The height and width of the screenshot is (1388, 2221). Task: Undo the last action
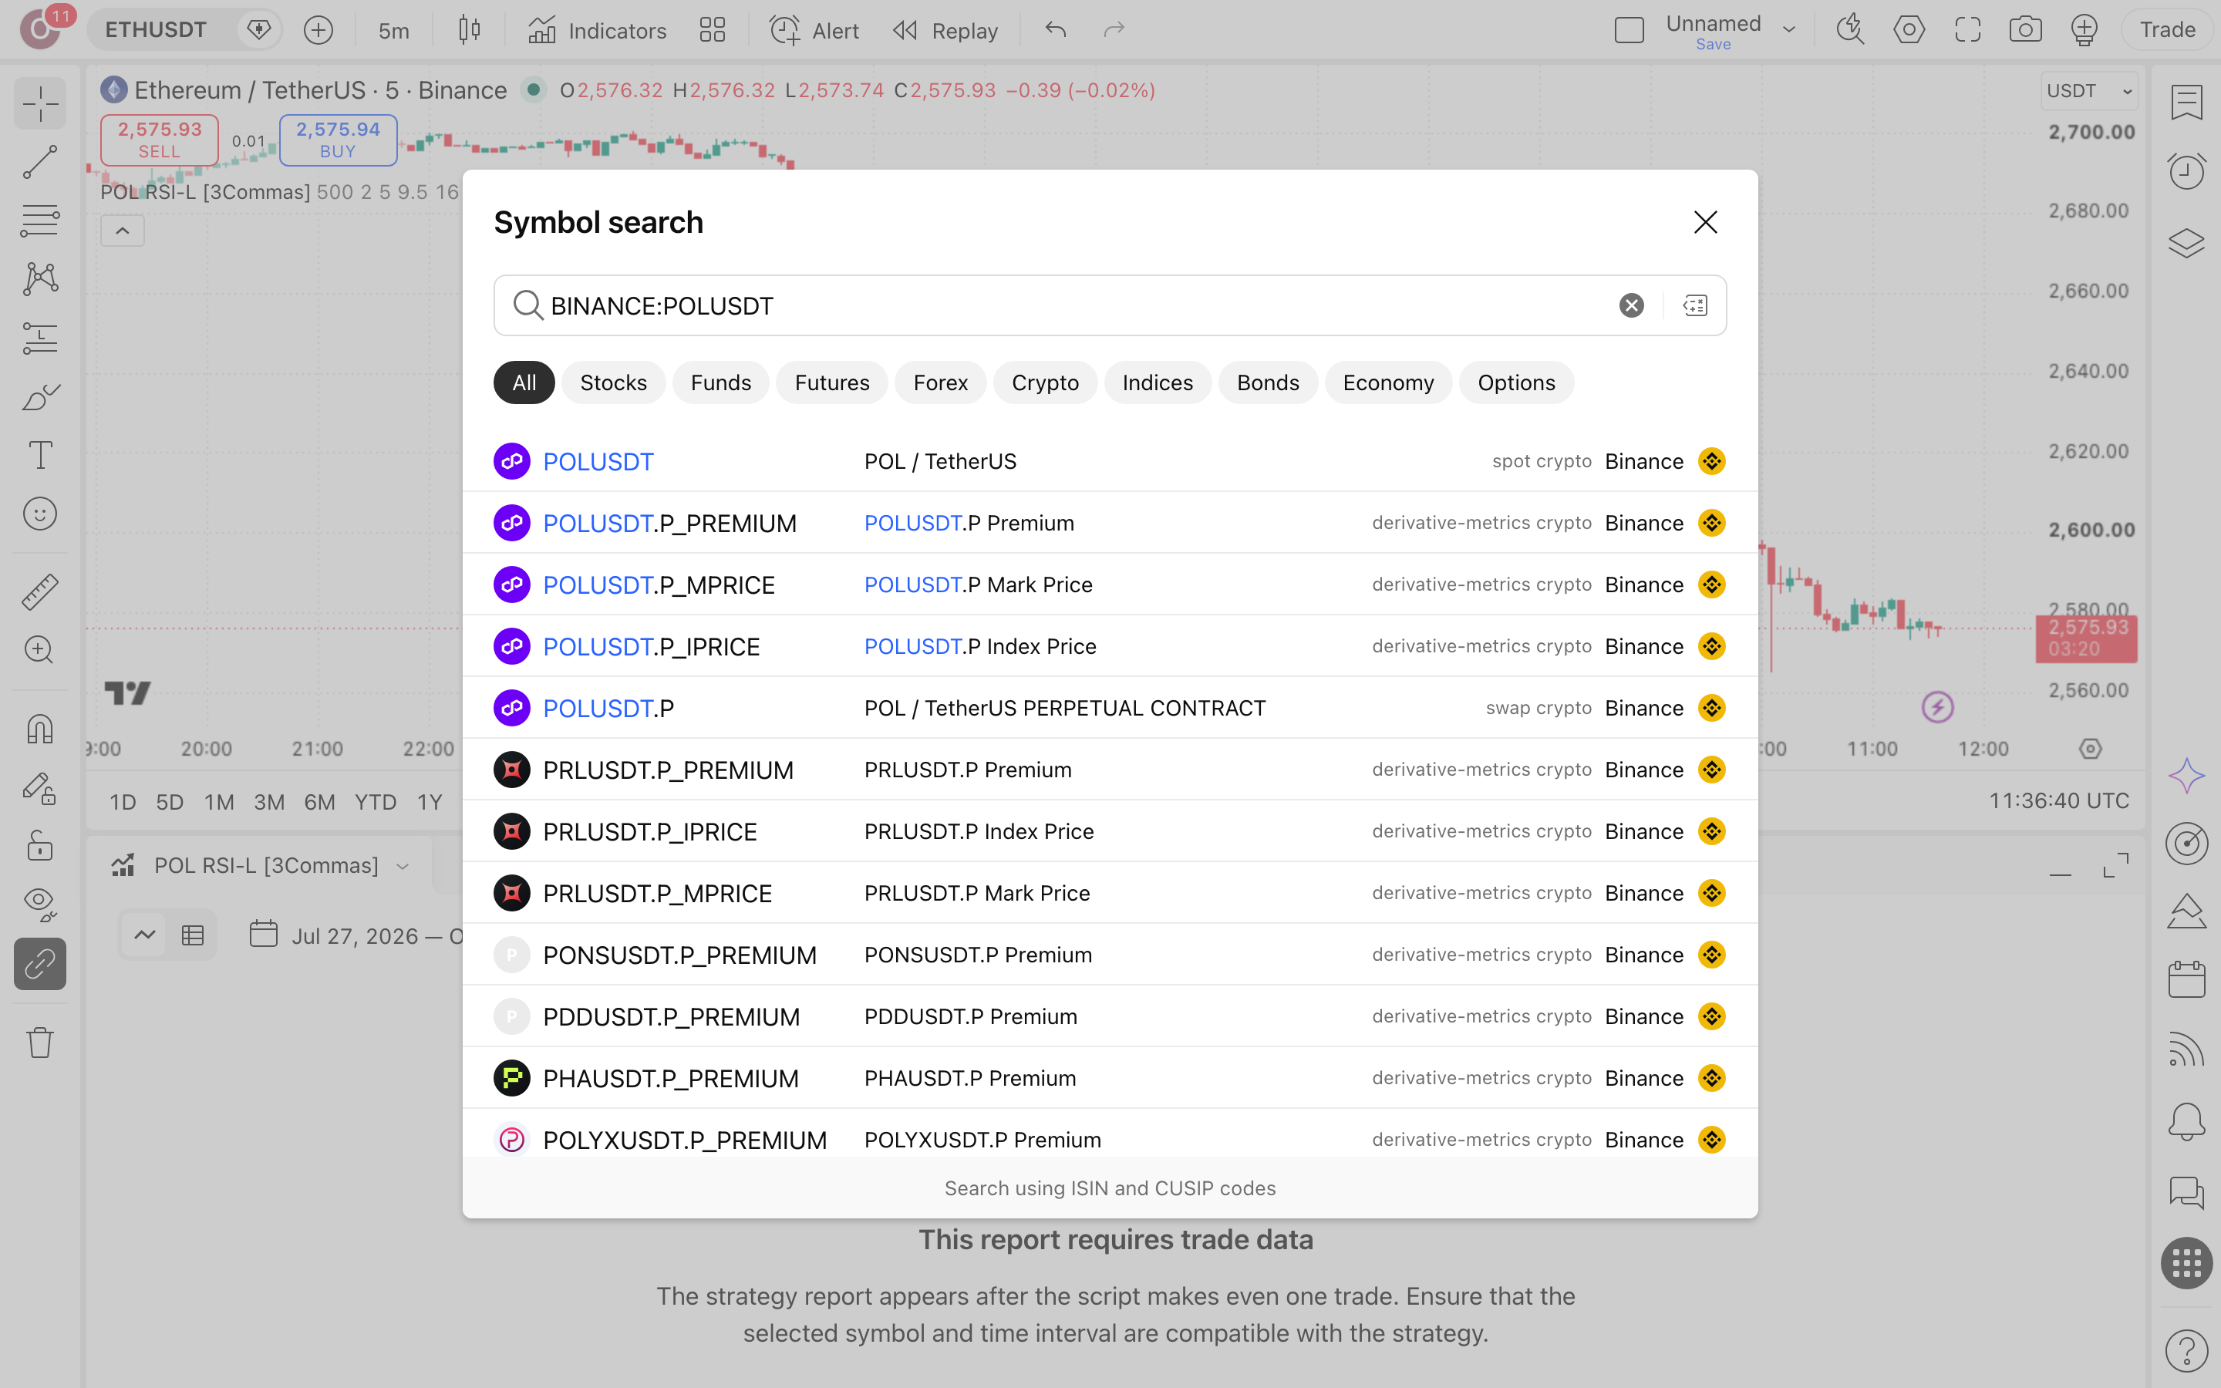point(1056,30)
